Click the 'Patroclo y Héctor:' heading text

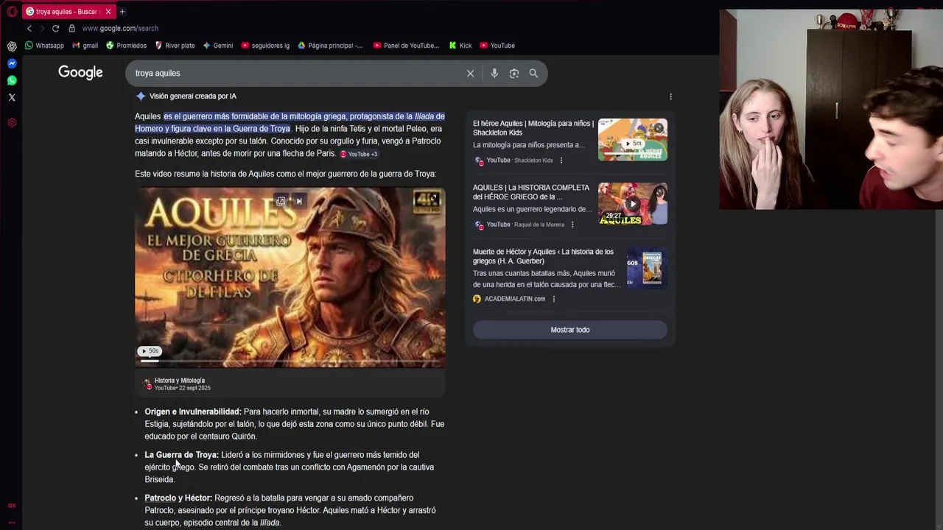click(178, 498)
